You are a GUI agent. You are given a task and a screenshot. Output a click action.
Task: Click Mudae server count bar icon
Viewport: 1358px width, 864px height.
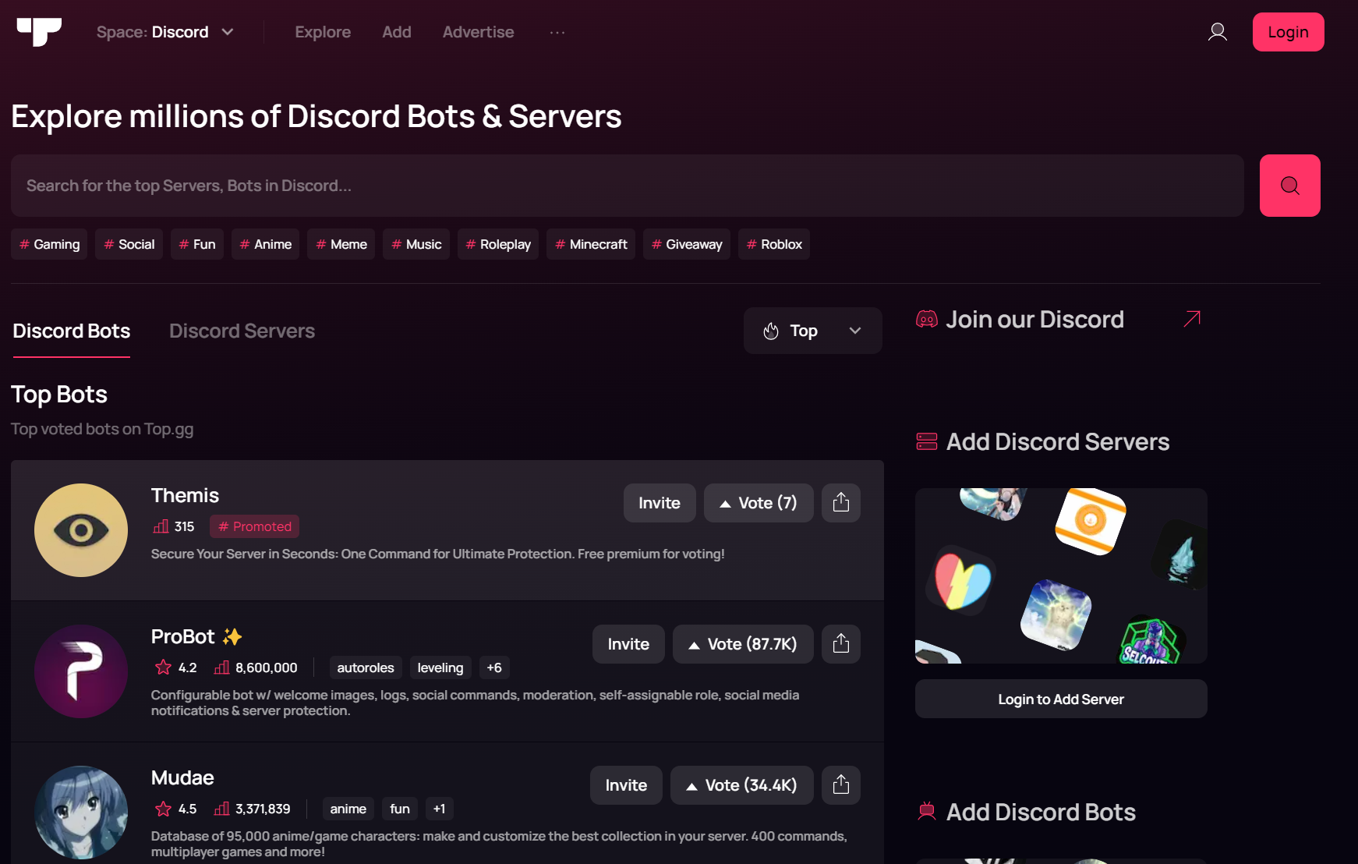click(x=222, y=809)
